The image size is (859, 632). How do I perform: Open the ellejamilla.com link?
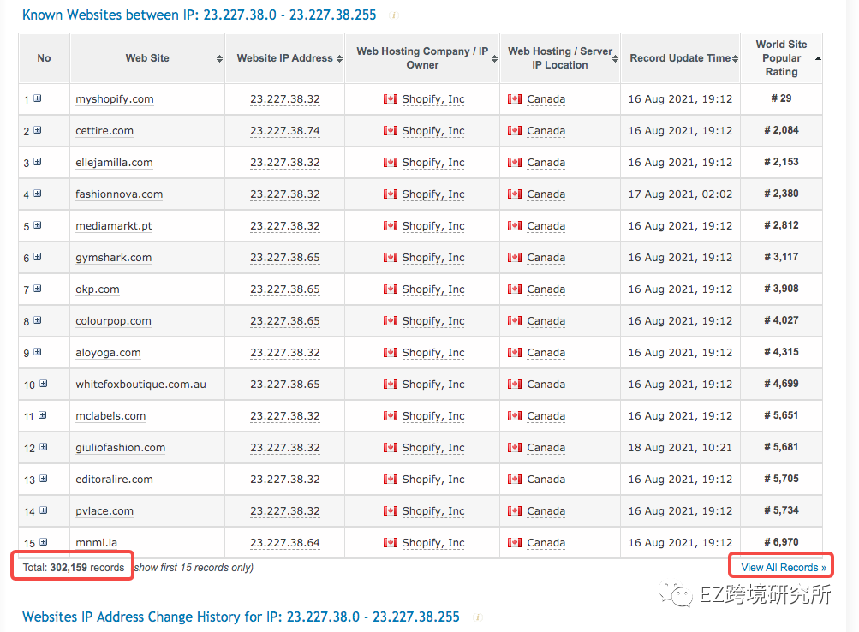tap(114, 163)
